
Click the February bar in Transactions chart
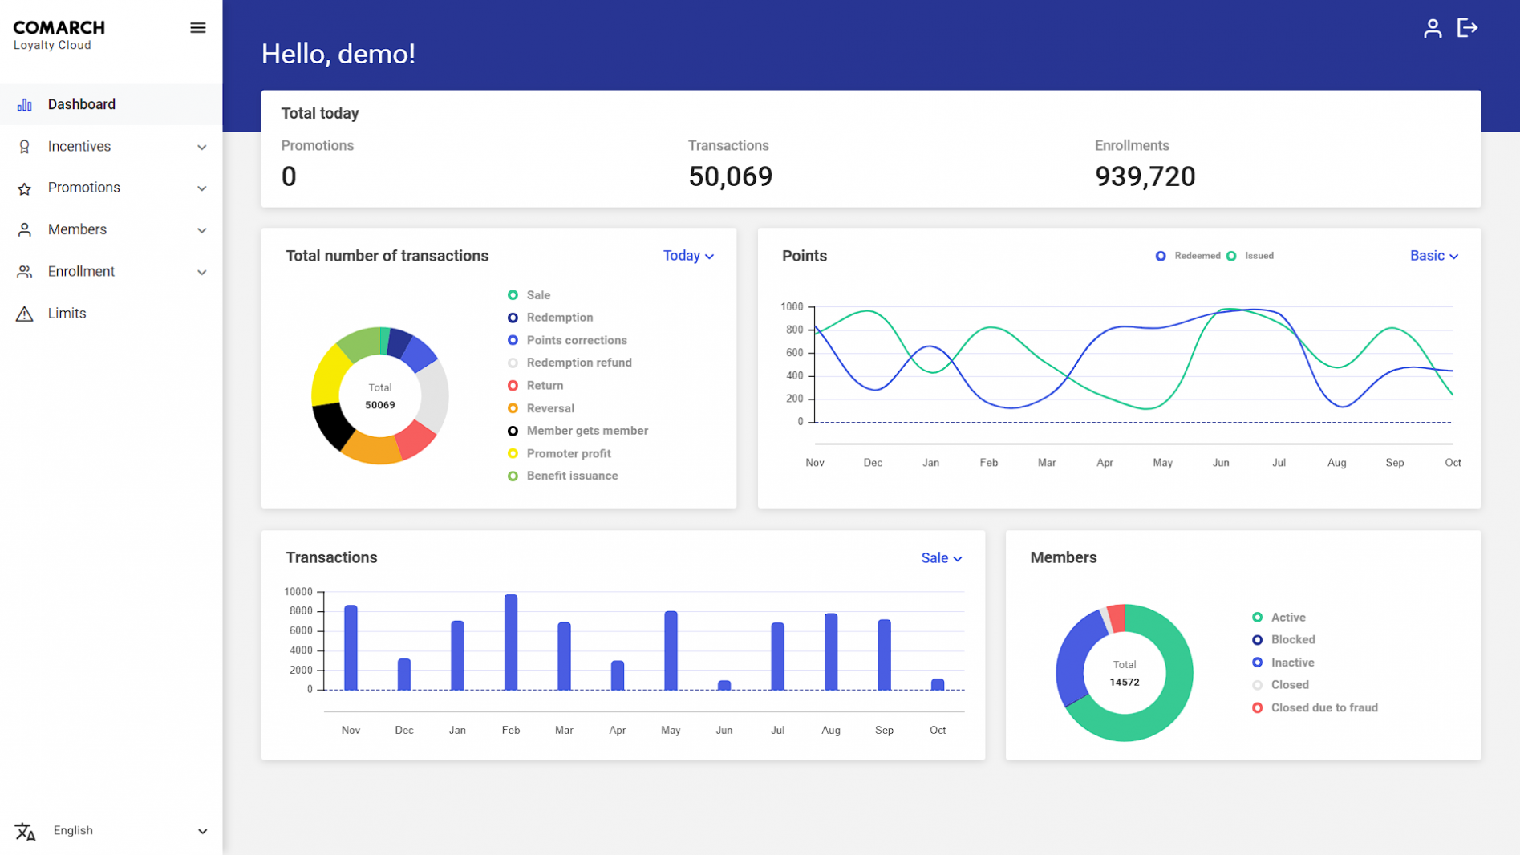point(511,642)
